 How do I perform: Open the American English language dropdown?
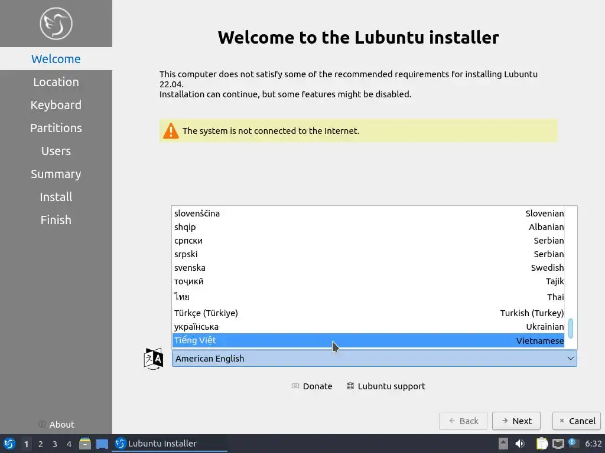click(x=374, y=359)
